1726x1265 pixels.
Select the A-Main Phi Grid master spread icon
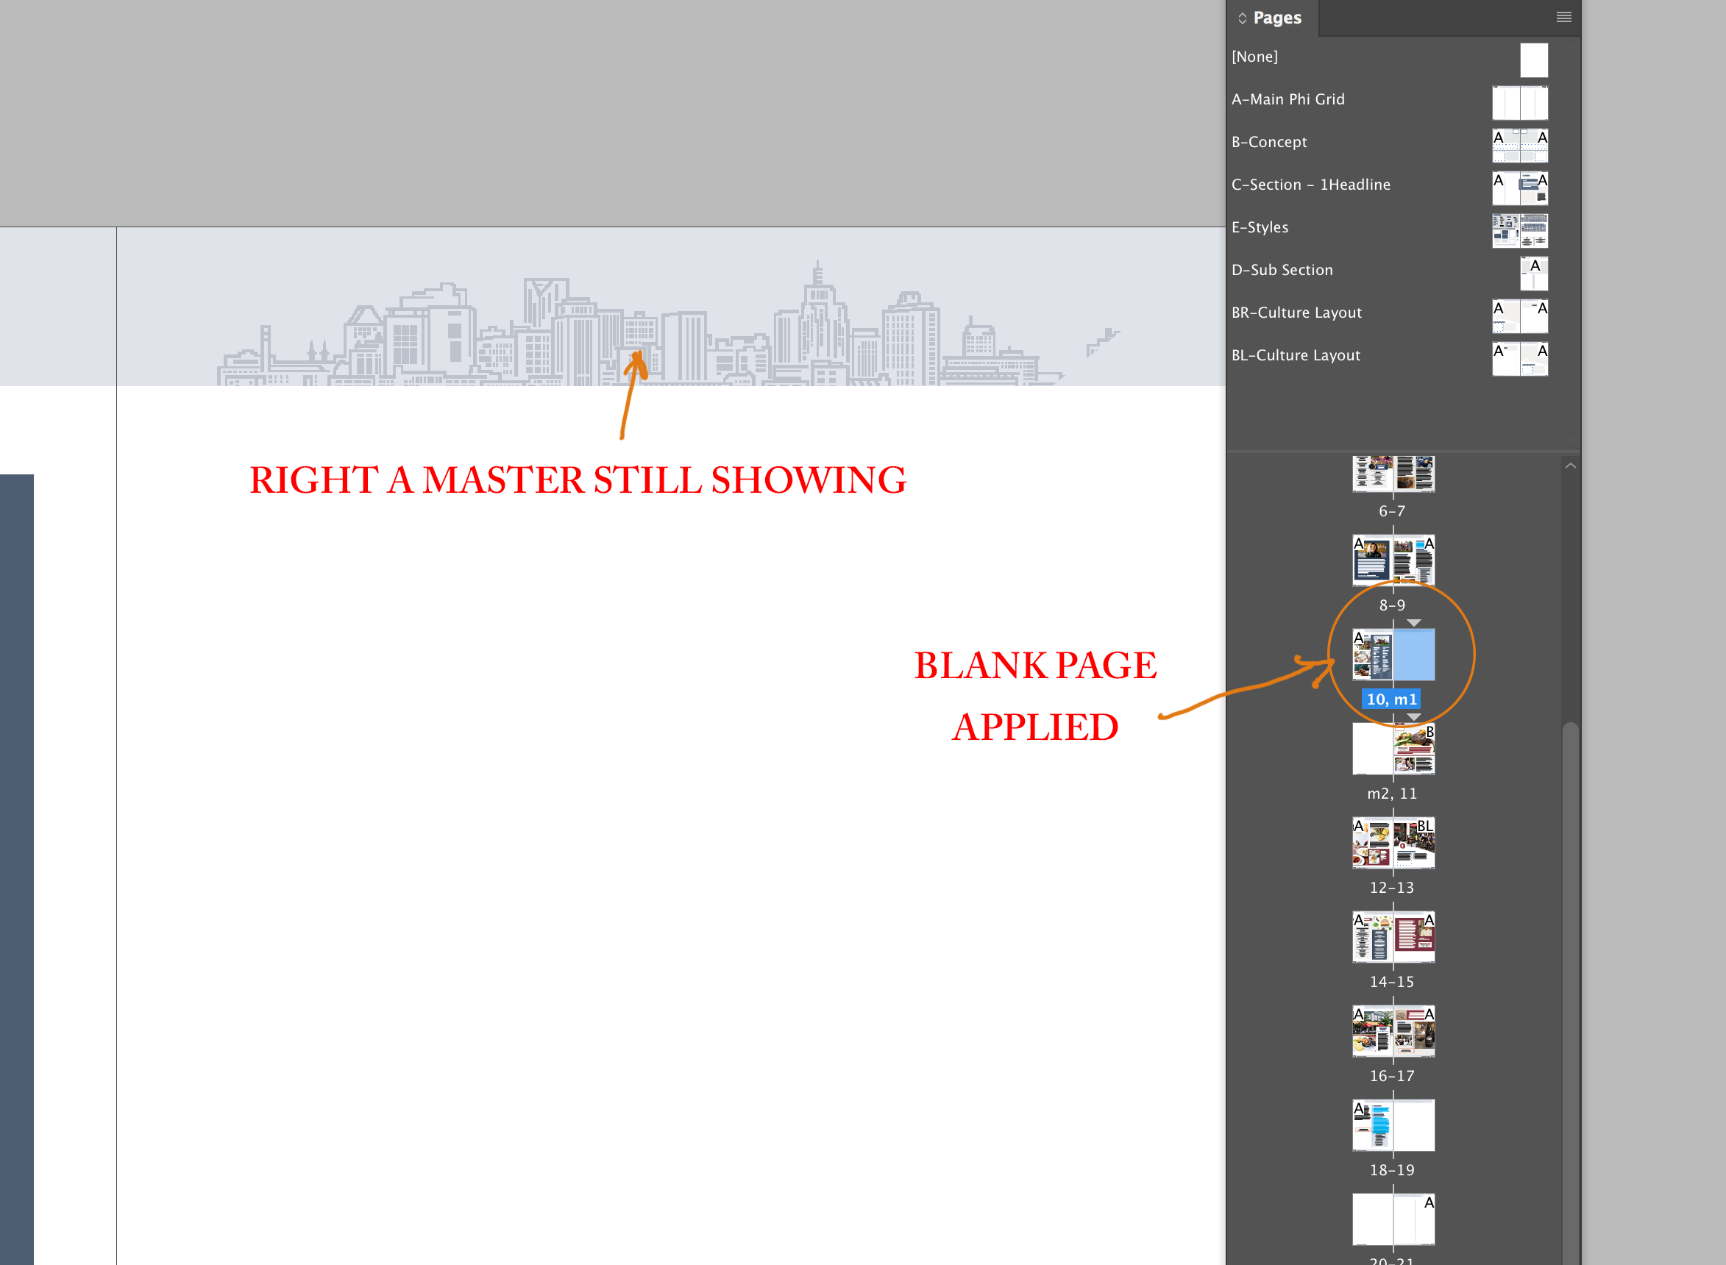[1519, 103]
